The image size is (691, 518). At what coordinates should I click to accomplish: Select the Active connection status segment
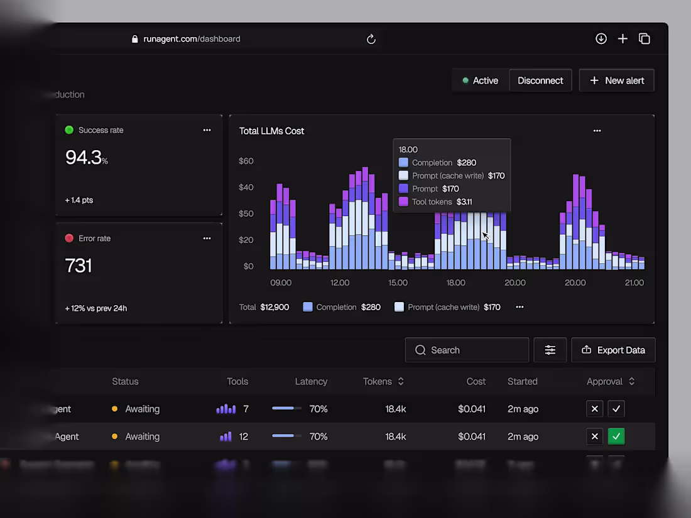(x=481, y=80)
